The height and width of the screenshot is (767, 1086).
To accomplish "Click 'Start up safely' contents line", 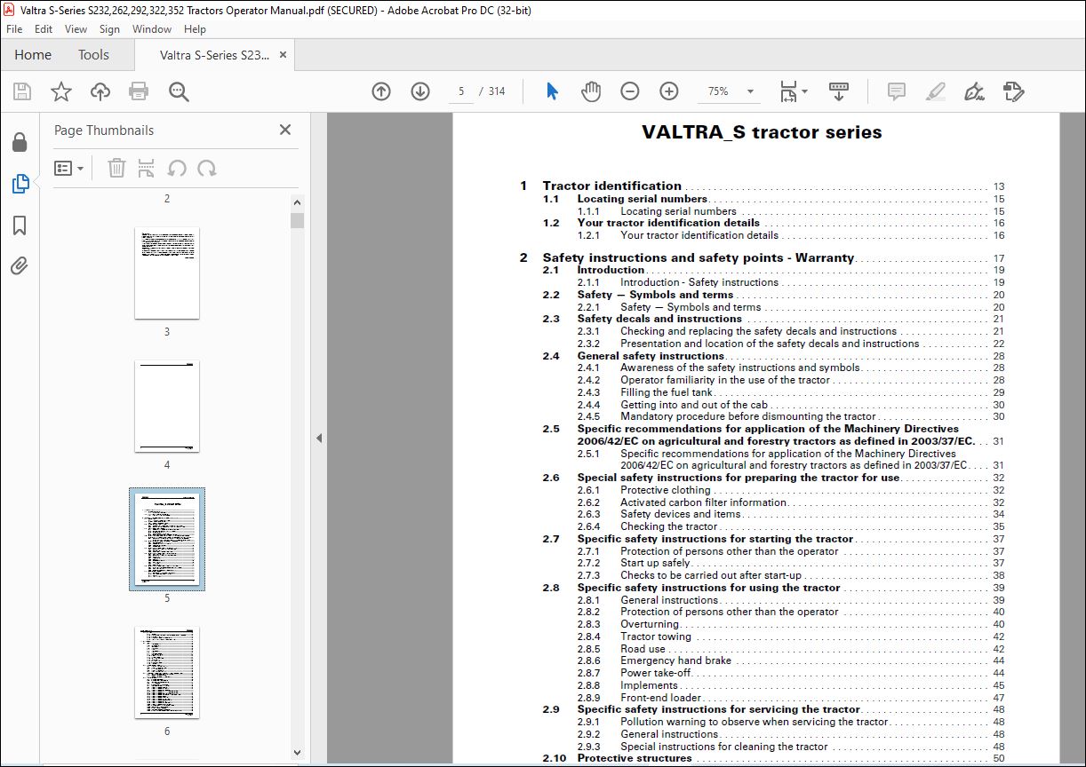I will pyautogui.click(x=655, y=563).
